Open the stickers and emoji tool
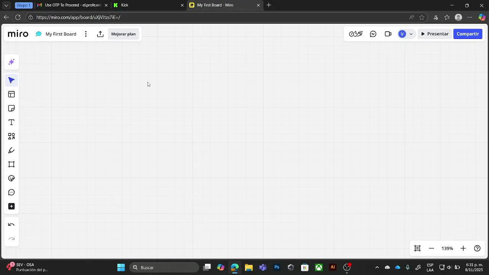The image size is (489, 275). 11,178
